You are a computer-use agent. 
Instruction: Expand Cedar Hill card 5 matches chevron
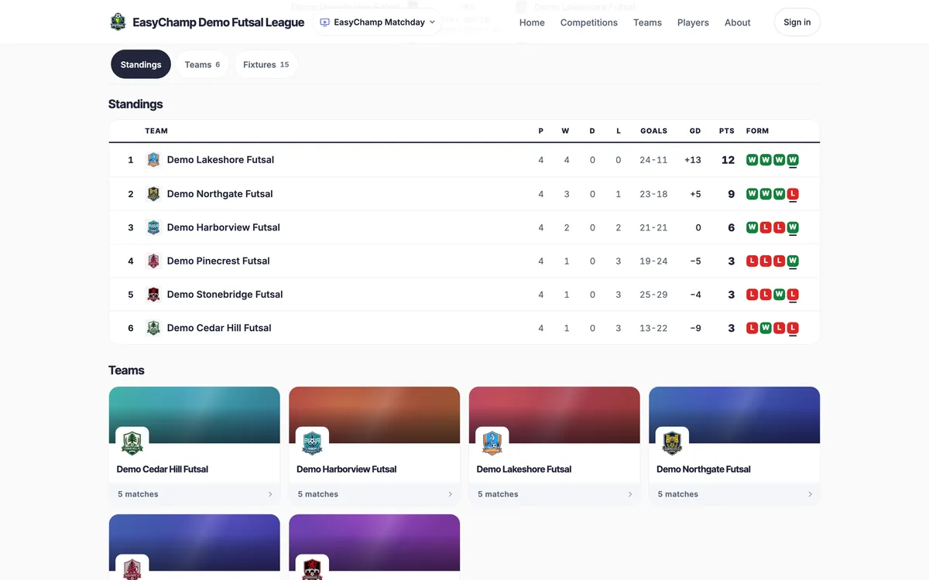click(270, 494)
